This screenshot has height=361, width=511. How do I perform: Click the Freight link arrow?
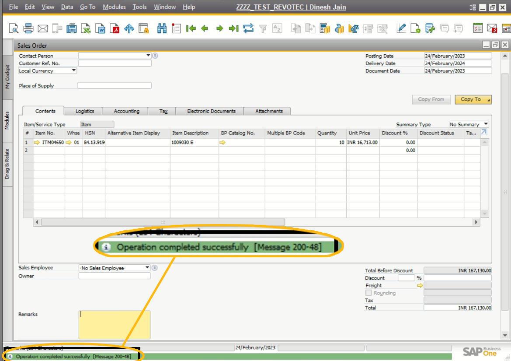[420, 285]
